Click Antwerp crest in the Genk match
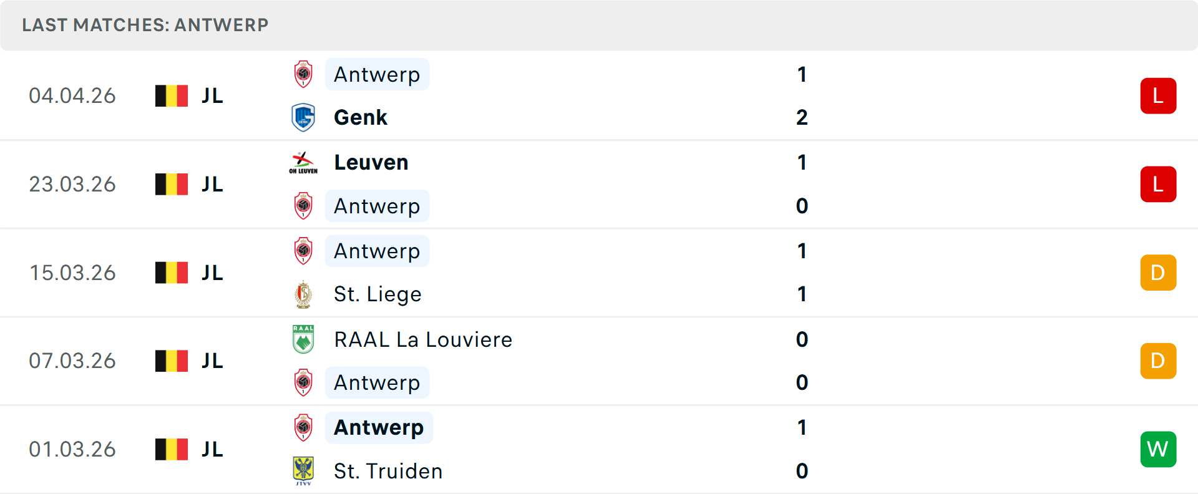Viewport: 1198px width, 494px height. point(303,74)
